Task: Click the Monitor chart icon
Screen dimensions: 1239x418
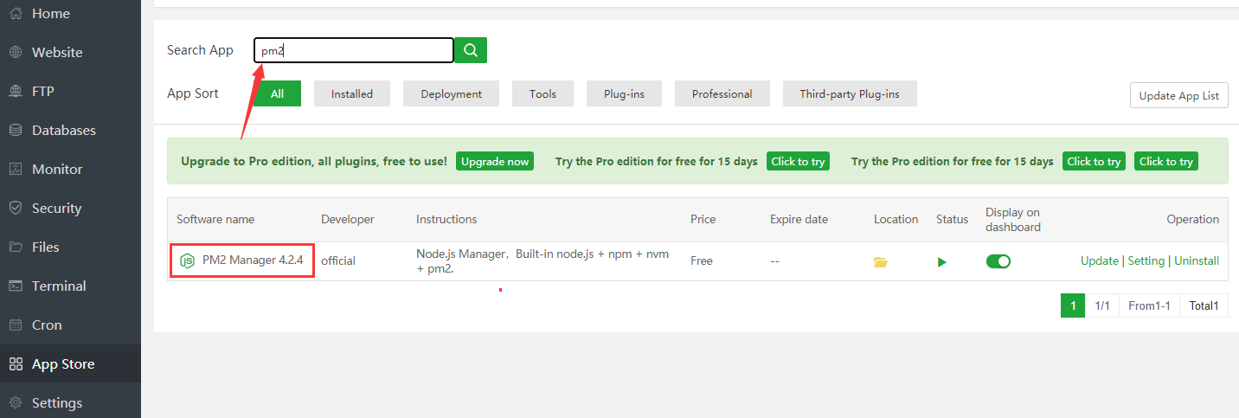Action: [16, 170]
